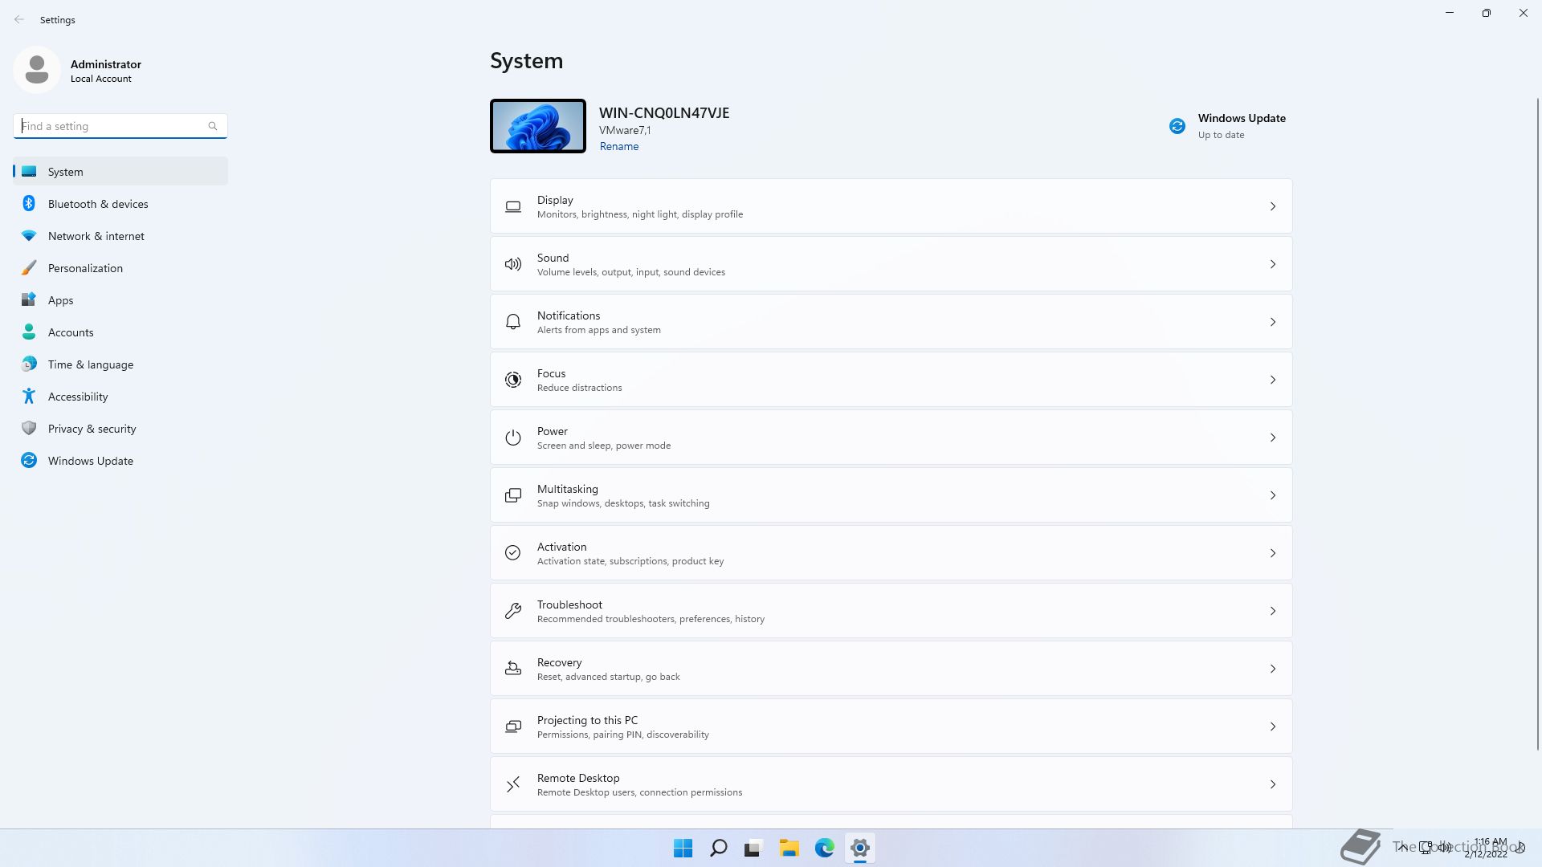Click the Notifications bell icon
The width and height of the screenshot is (1542, 867).
(x=513, y=322)
